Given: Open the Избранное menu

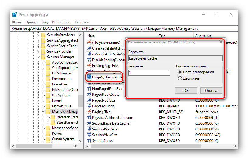Looking at the screenshot, I should pyautogui.click(x=61, y=22).
